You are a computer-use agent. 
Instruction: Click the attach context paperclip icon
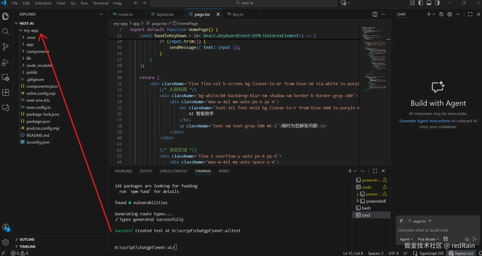pos(401,221)
